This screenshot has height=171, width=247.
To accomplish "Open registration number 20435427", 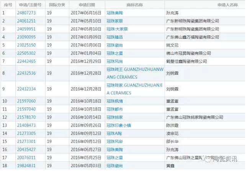I will pos(26,150).
